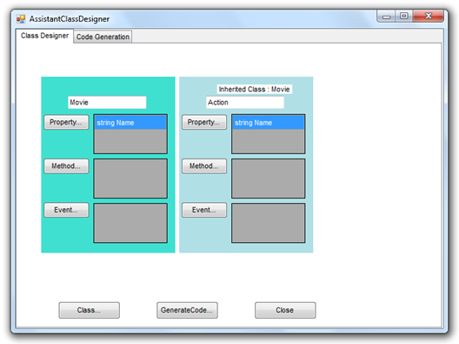The image size is (459, 344).
Task: Click the Action class name field
Action: click(245, 103)
